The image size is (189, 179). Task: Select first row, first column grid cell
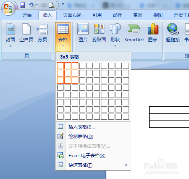click(60, 66)
